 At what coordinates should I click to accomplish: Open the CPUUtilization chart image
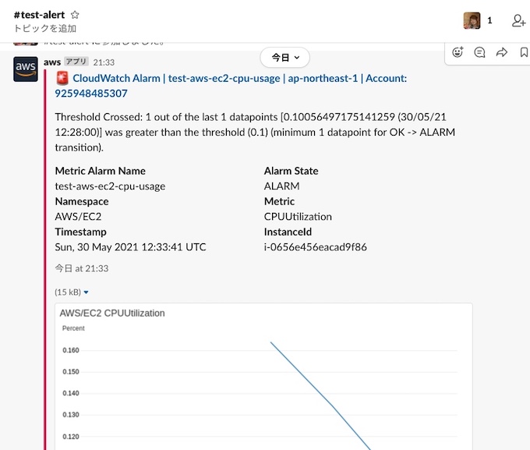(263, 376)
